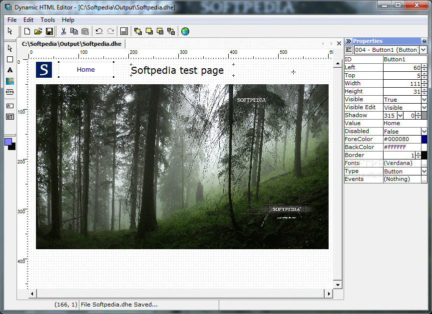Open Fonts dialog with ellipsis button

pos(424,163)
